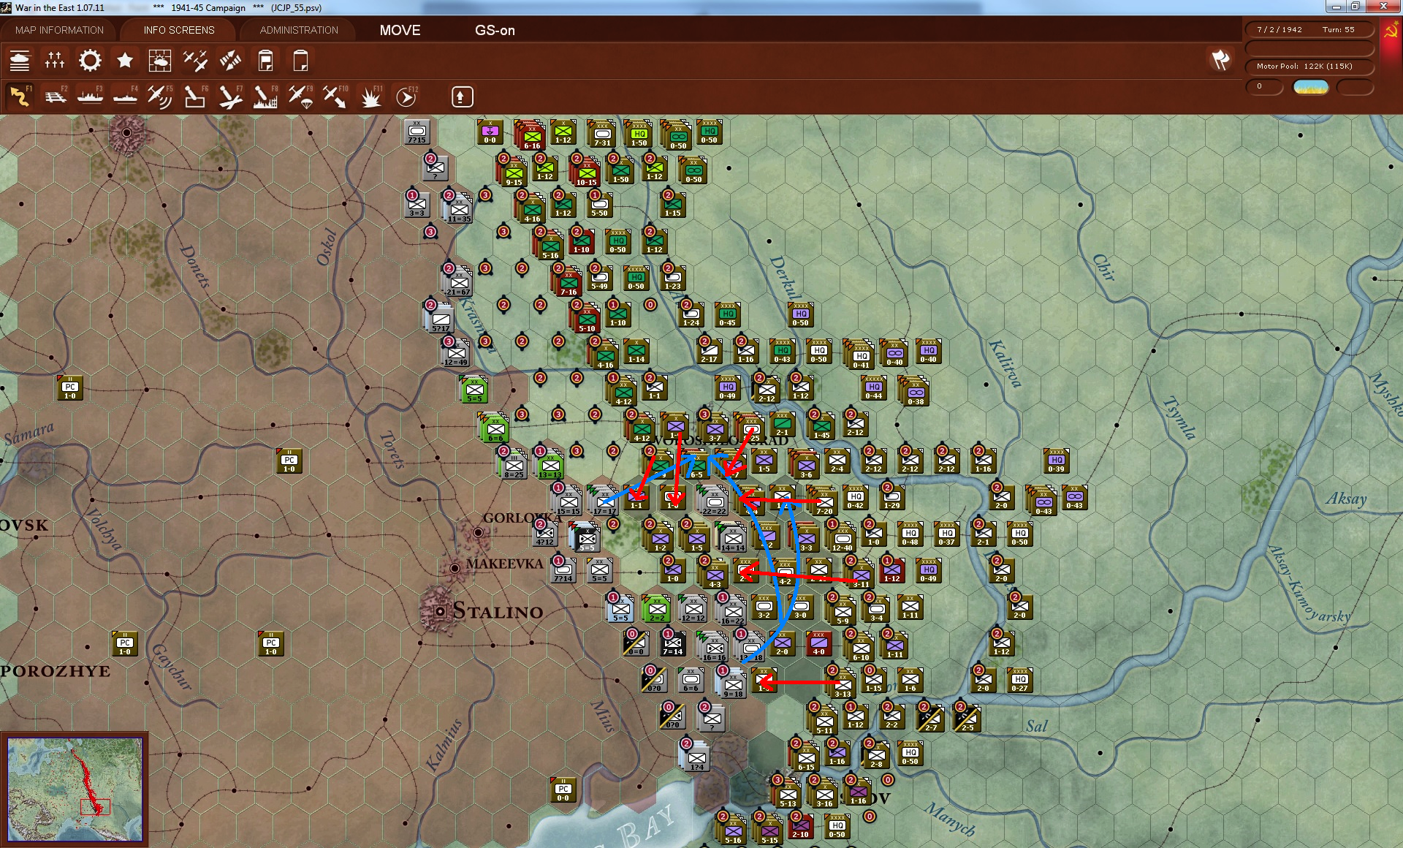
Task: Select the 22=22 Axis unit counter
Action: pos(714,502)
